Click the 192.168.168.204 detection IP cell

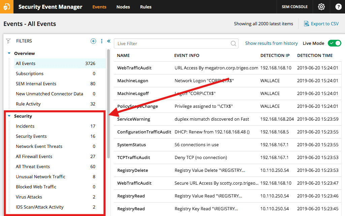click(277, 119)
